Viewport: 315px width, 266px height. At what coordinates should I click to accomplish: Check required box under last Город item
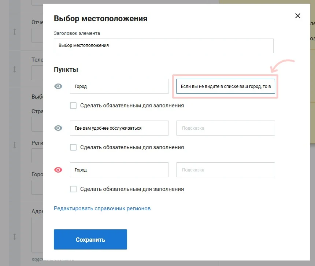point(73,189)
